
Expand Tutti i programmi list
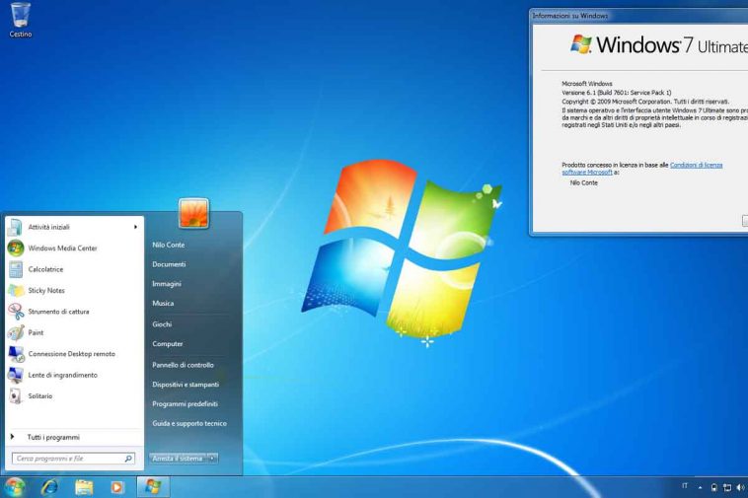click(52, 437)
